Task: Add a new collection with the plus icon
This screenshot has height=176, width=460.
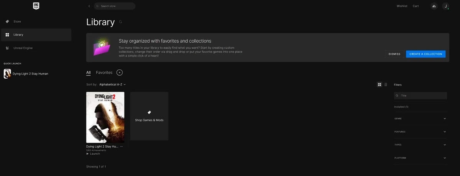Action: 119,72
